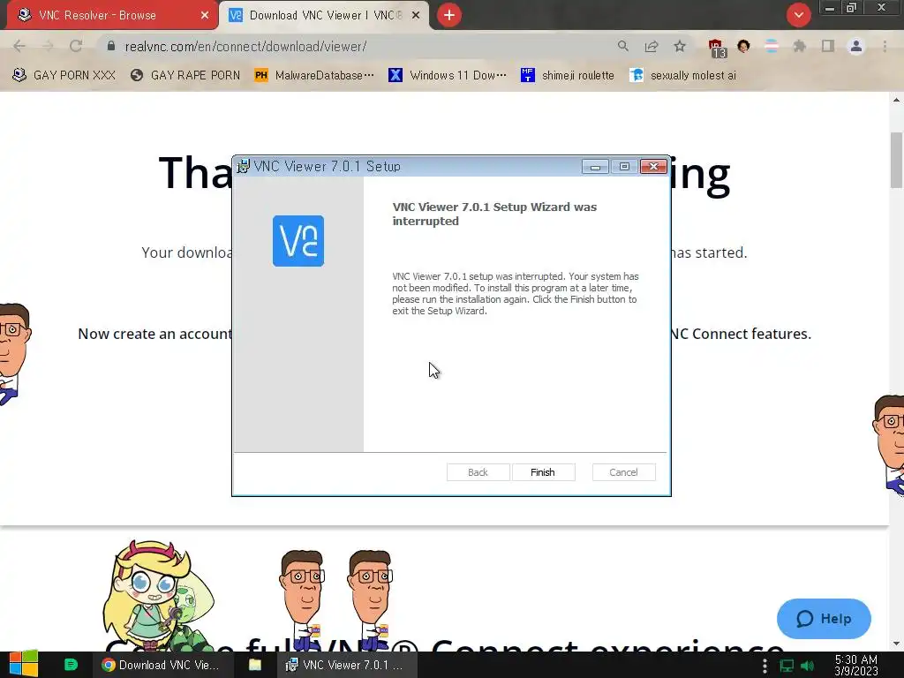The width and height of the screenshot is (904, 678).
Task: Click the MFT favicon of shimeji roulette bookmark
Action: point(527,75)
